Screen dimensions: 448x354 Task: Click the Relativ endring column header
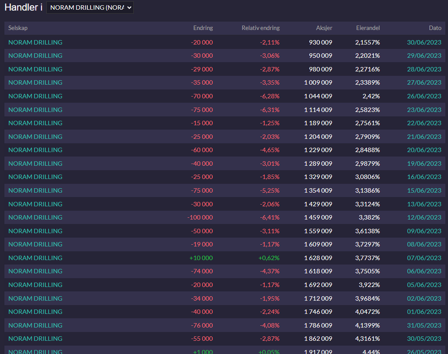tap(260, 28)
